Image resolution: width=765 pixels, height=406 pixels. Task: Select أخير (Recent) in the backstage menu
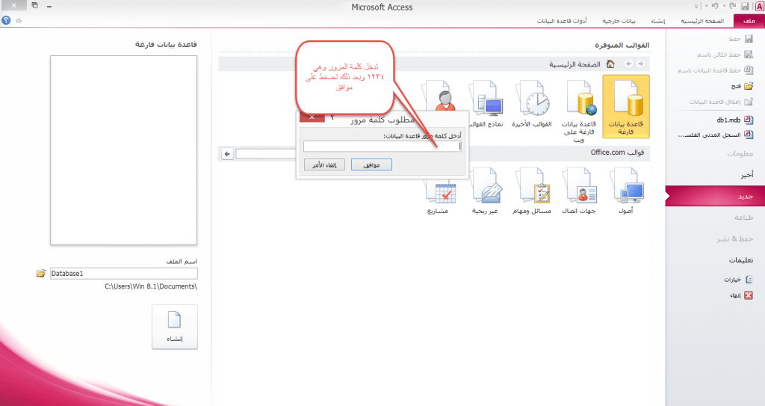pos(746,174)
